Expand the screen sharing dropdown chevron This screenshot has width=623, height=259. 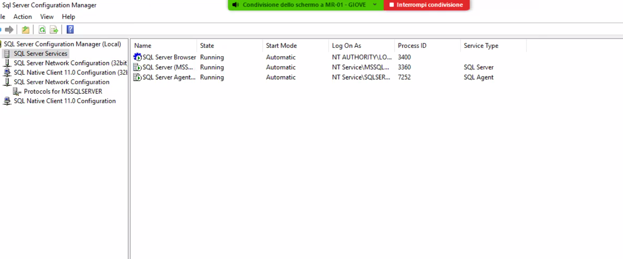point(375,4)
